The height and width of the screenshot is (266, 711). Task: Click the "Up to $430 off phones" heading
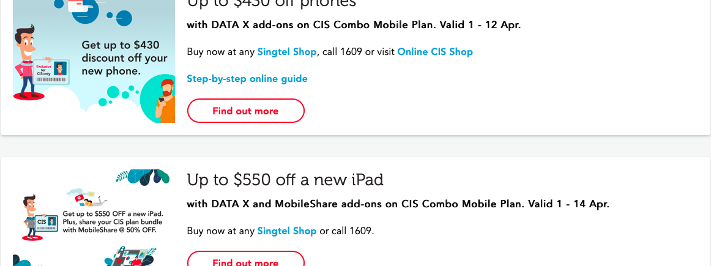(x=271, y=4)
